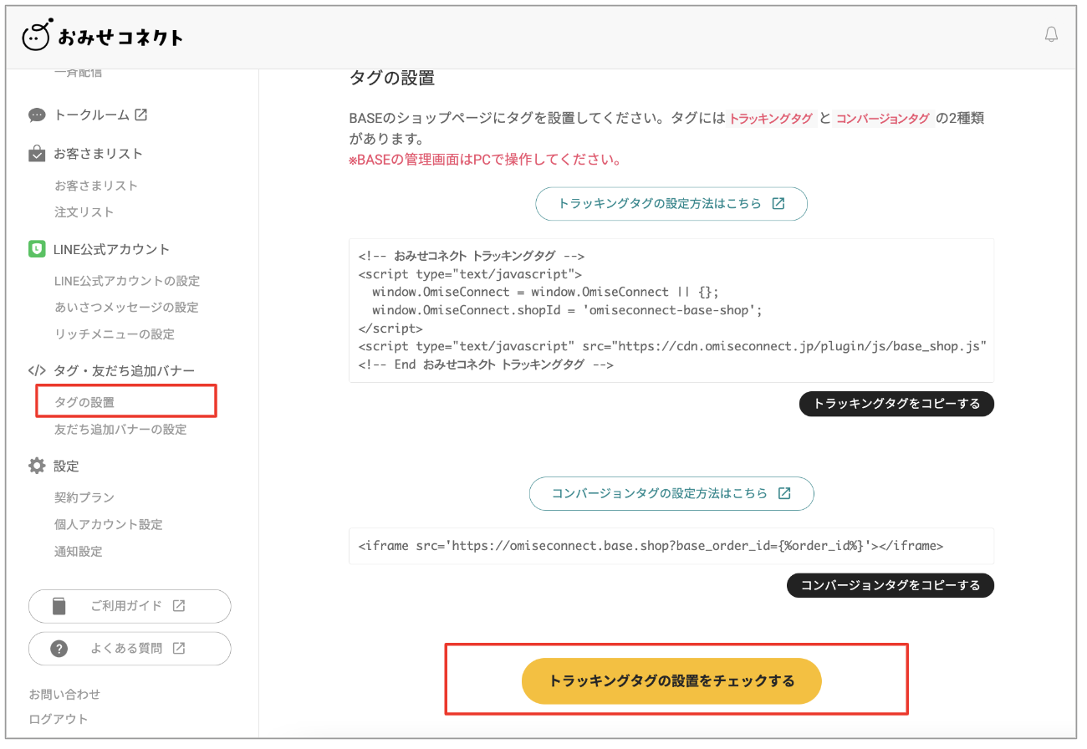Click ログアウト to sign out
The image size is (1087, 749).
[59, 719]
